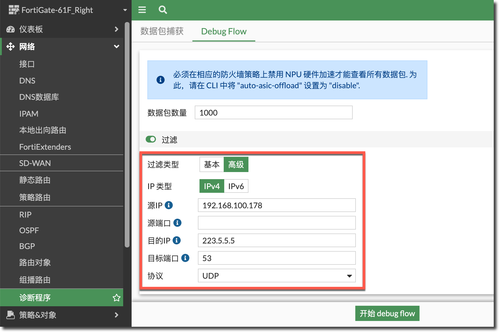Viewport: 499px width, 332px height.
Task: Select the 基本 filter type
Action: [x=212, y=164]
